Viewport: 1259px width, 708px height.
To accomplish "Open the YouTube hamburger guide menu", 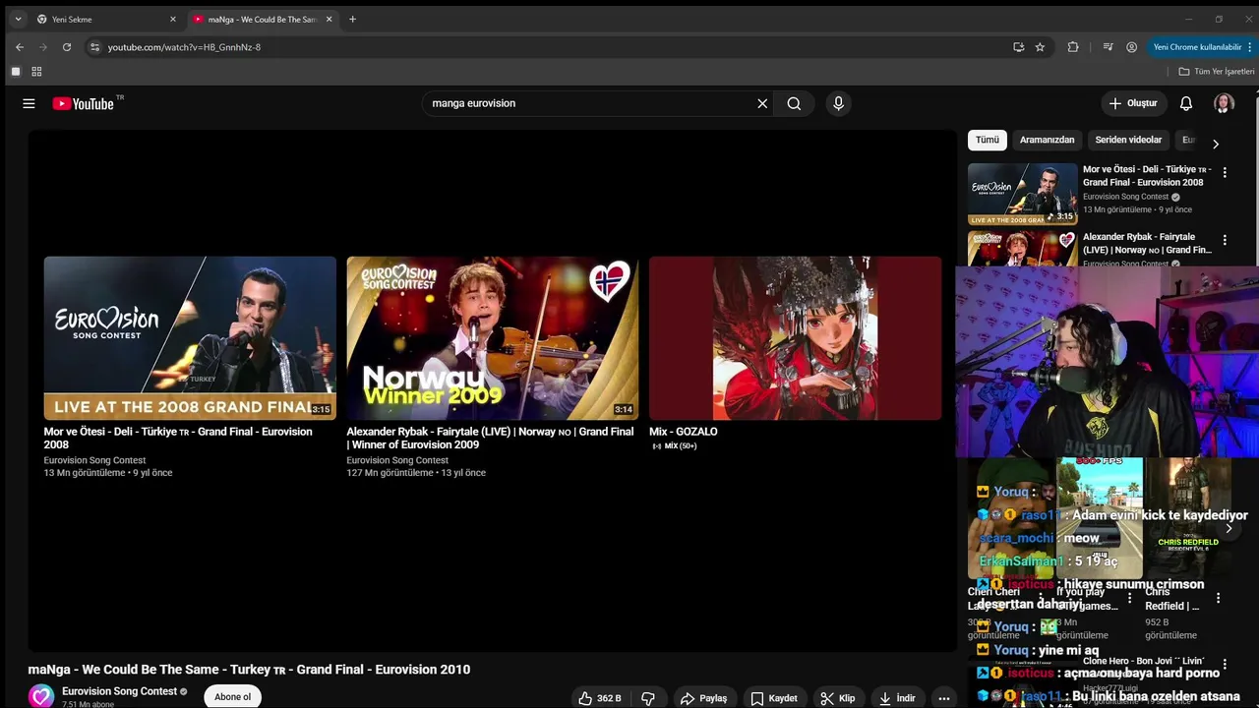I will 29,103.
